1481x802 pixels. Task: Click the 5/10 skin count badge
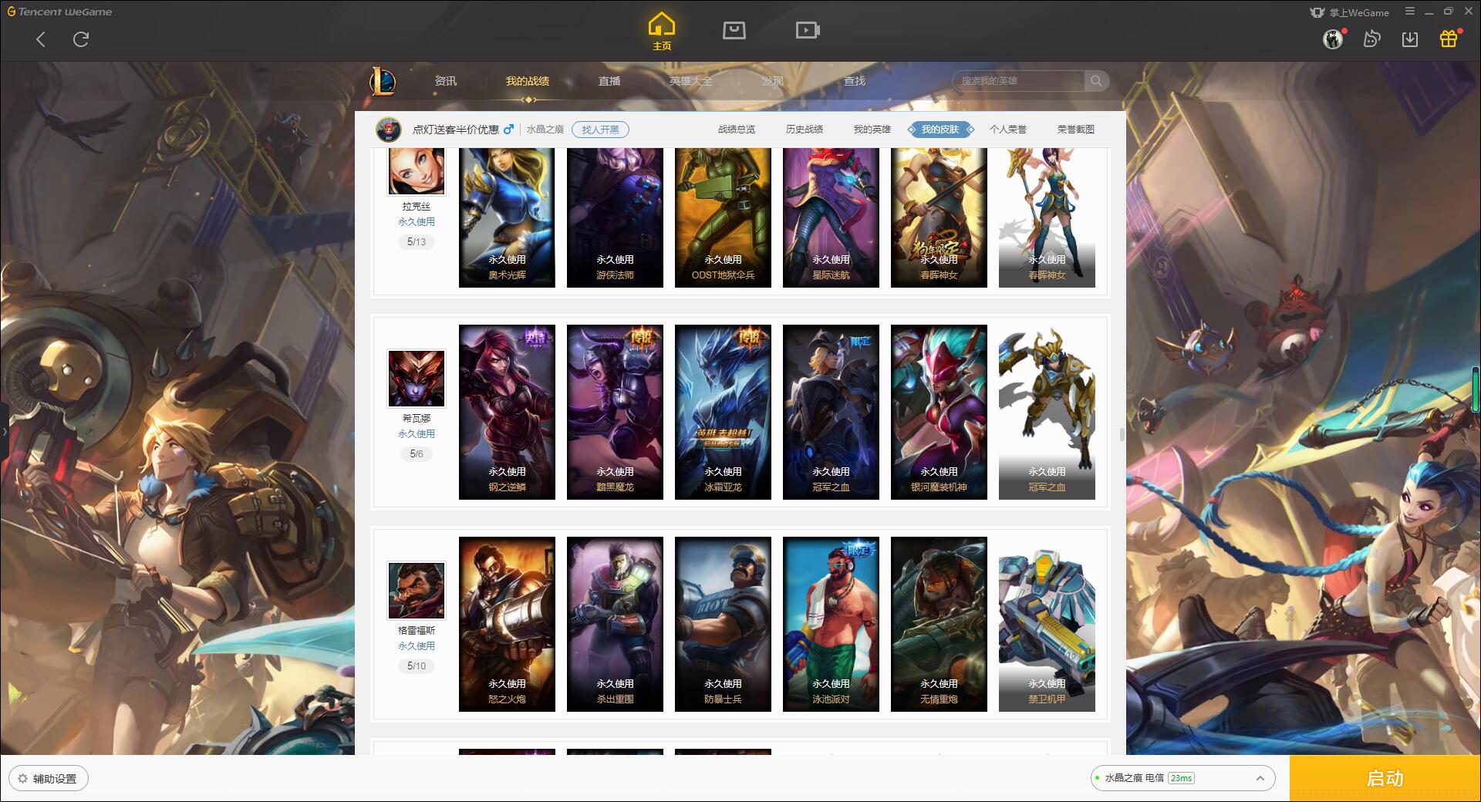(417, 666)
